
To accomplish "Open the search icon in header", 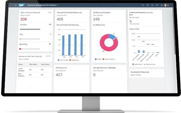I will pyautogui.click(x=143, y=5).
